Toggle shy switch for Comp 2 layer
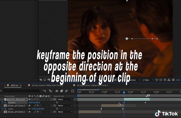181x118 pixels. 30,105
